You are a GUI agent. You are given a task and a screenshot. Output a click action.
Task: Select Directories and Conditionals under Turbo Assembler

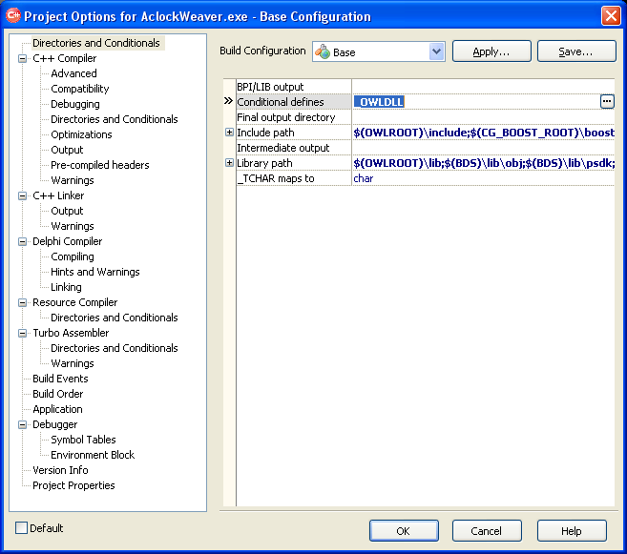pos(115,348)
